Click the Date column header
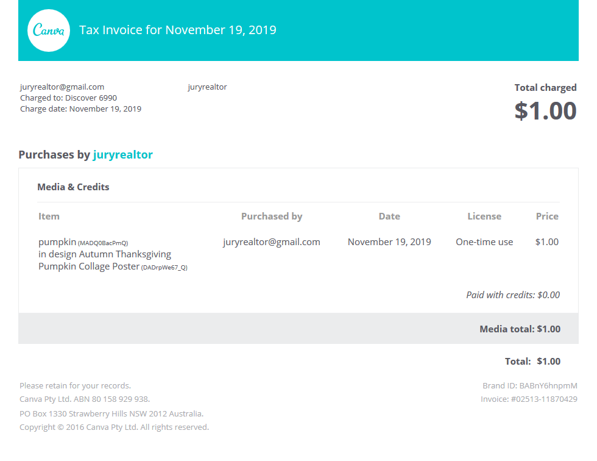The height and width of the screenshot is (461, 597). coord(389,216)
